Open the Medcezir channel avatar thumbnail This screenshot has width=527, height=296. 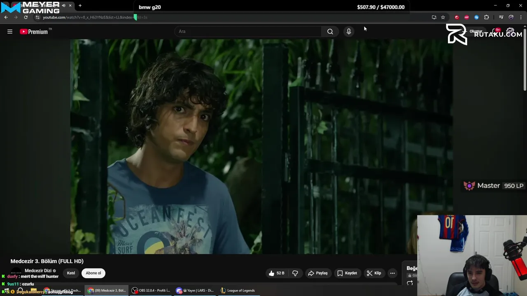(x=16, y=273)
